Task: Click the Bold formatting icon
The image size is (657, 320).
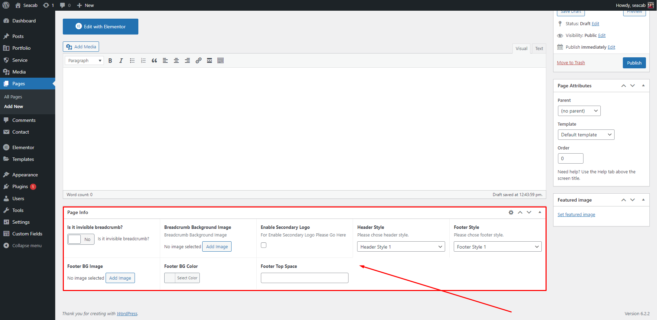Action: click(110, 61)
